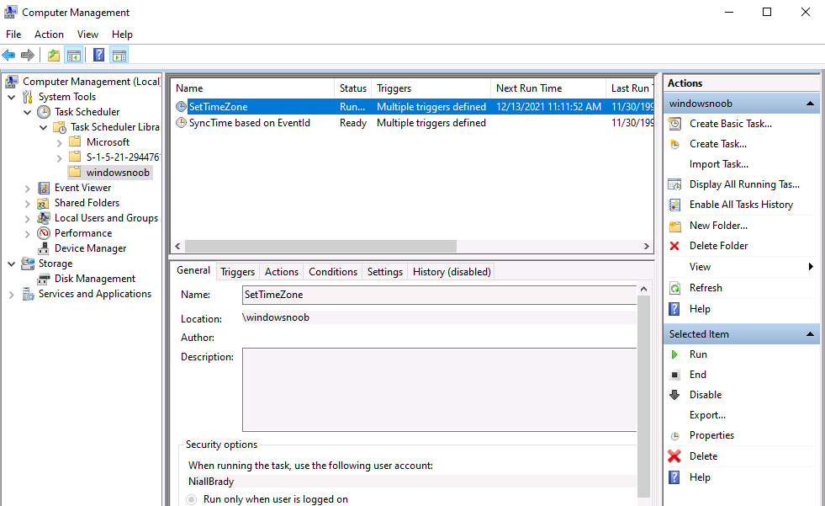
Task: Switch to the Settings tab
Action: (x=384, y=272)
